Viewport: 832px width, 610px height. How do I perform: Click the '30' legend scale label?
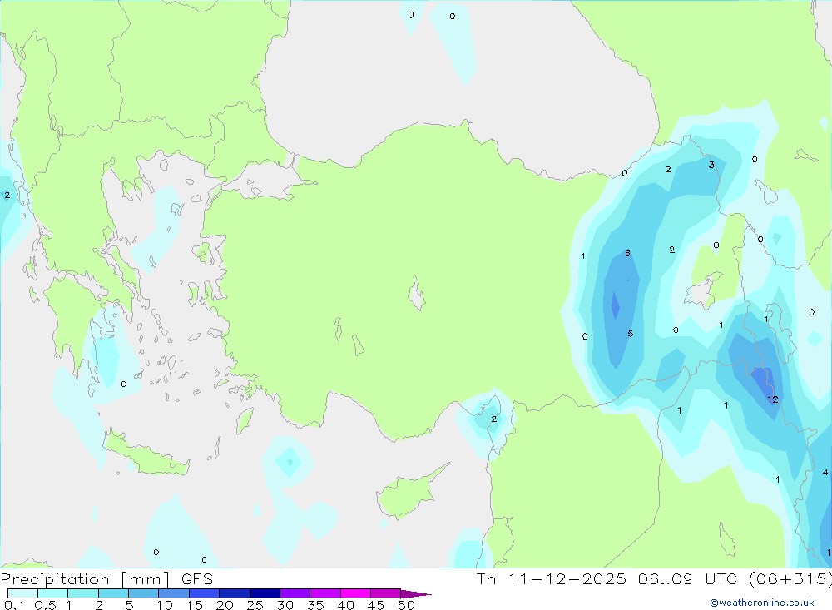(x=285, y=605)
